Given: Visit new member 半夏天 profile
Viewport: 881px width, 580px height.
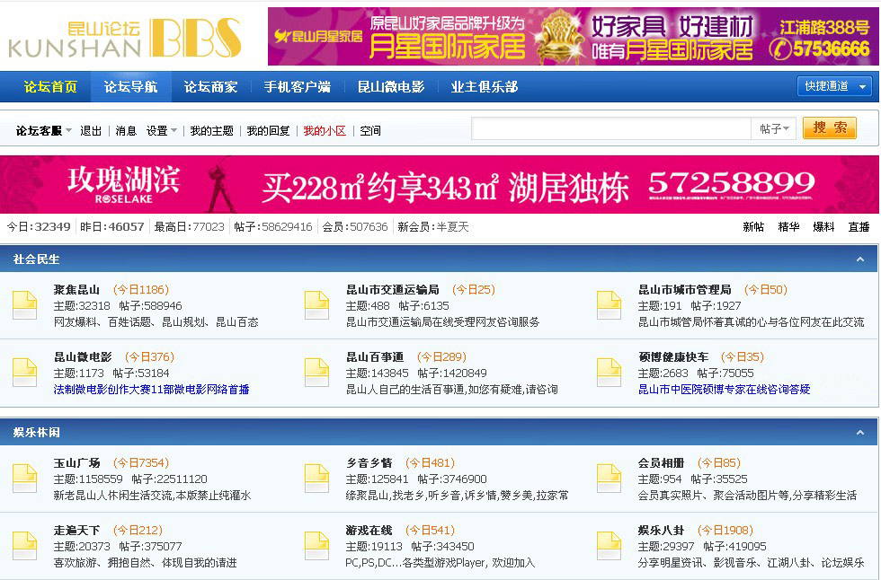Looking at the screenshot, I should 453,226.
